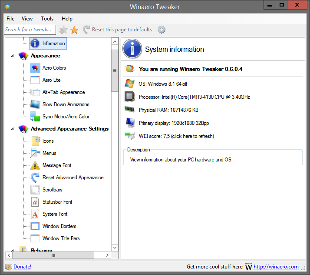Click the horizontal scrollbar thumb
Screen dimensions: 310x275
pos(53,255)
